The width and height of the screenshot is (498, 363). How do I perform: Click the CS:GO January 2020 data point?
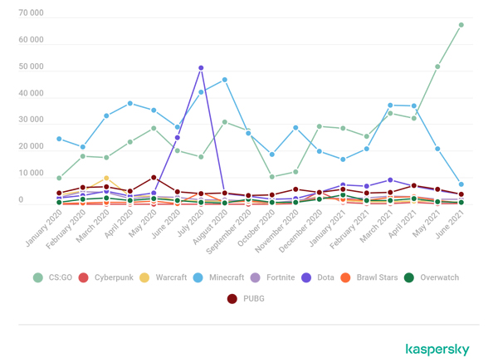tap(59, 178)
